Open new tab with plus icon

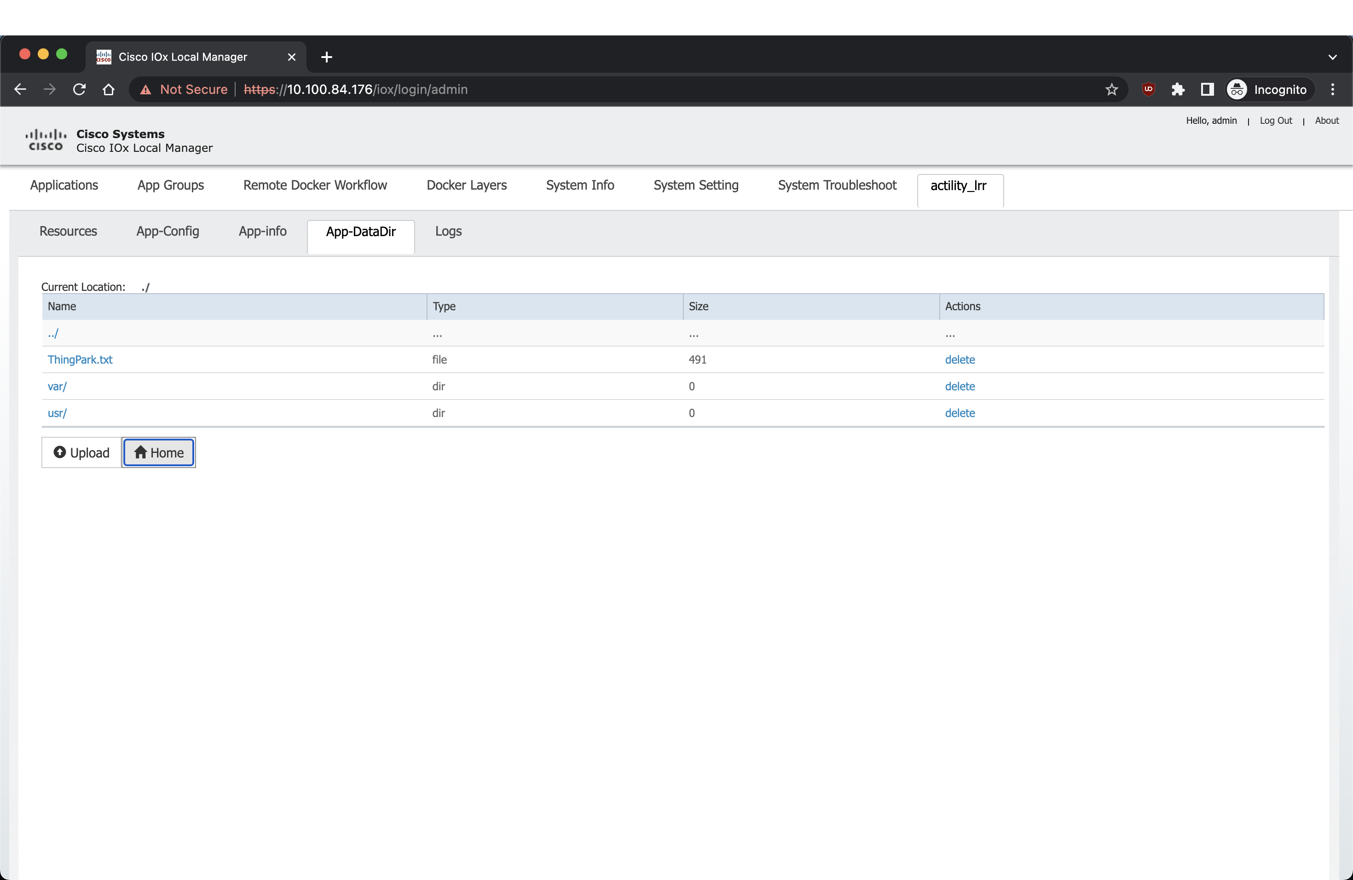(326, 57)
